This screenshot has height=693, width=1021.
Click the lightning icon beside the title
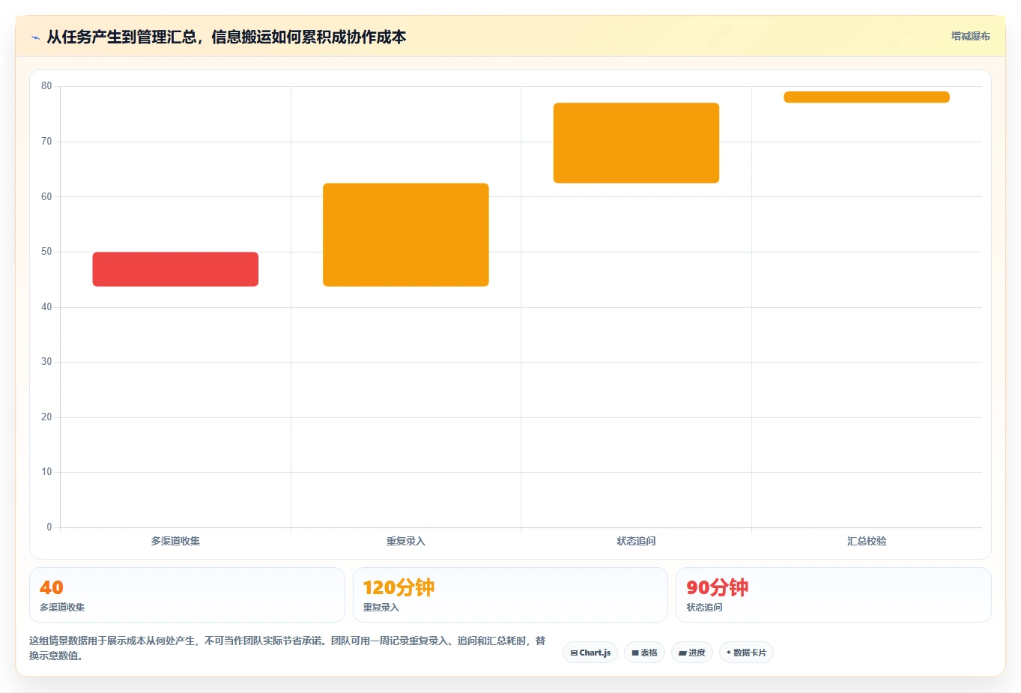[35, 37]
